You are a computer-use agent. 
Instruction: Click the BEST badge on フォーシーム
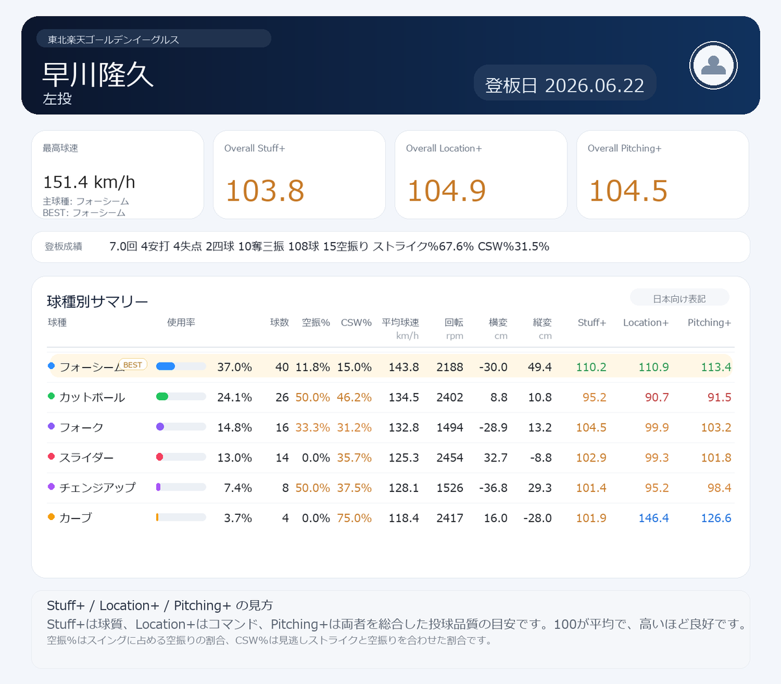click(133, 365)
